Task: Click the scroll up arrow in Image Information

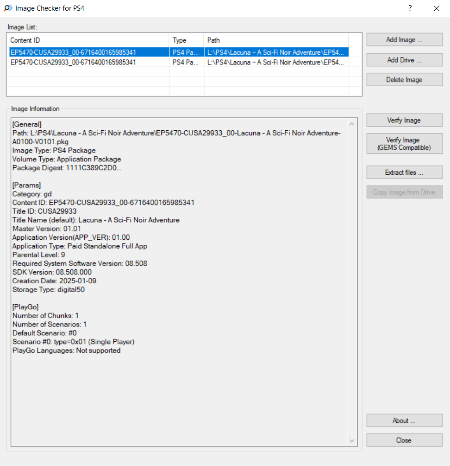Action: 352,124
